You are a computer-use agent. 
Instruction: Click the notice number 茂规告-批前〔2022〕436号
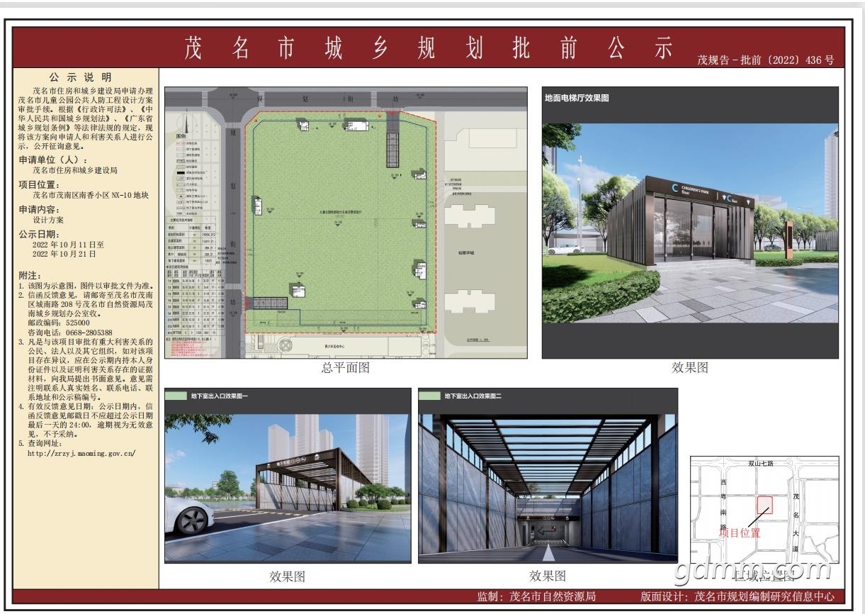766,60
